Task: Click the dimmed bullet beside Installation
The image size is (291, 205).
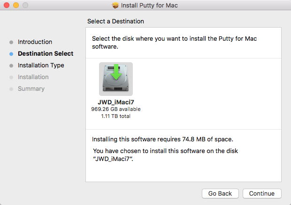Action: click(11, 77)
